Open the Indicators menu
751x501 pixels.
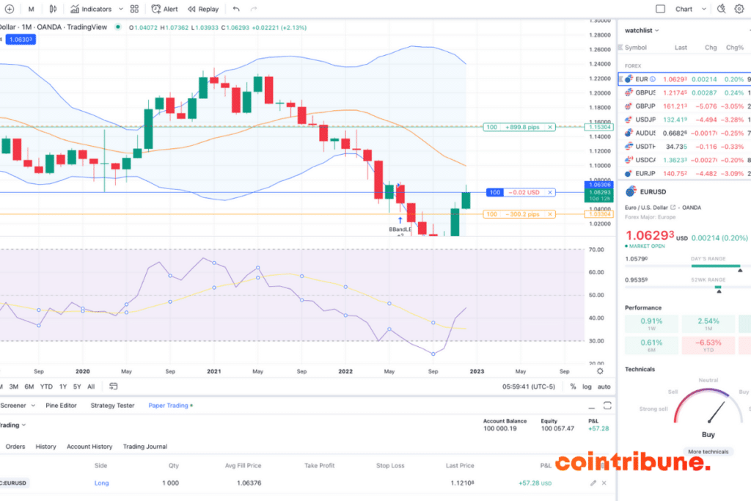click(x=92, y=9)
